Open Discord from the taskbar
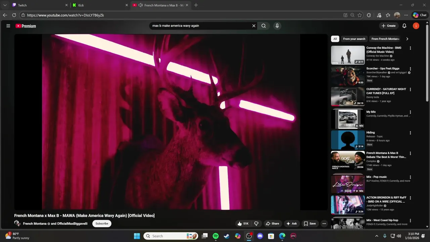Viewport: 430px width, 242px height. (260, 236)
